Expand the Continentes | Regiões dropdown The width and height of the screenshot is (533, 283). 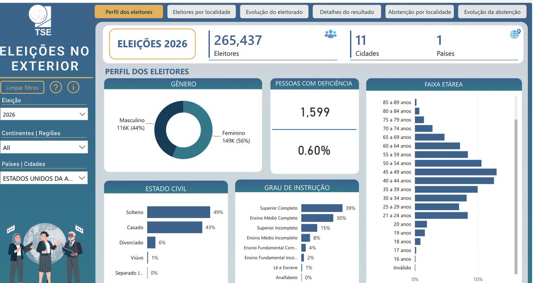(x=44, y=147)
